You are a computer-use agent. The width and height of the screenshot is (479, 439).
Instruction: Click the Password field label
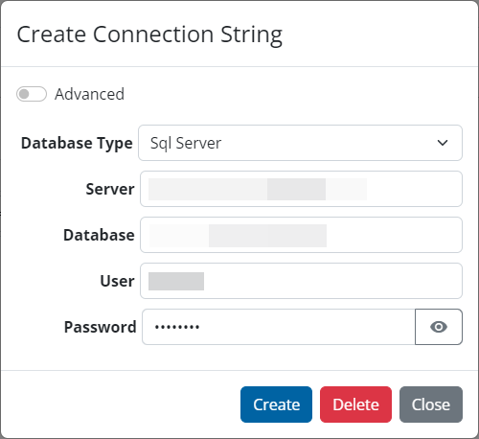point(101,327)
